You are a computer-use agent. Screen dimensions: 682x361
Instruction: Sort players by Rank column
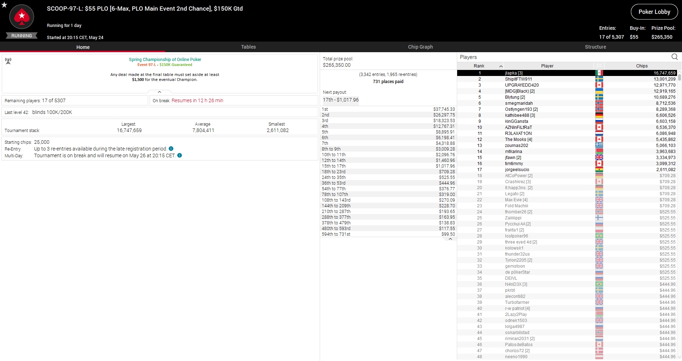480,66
